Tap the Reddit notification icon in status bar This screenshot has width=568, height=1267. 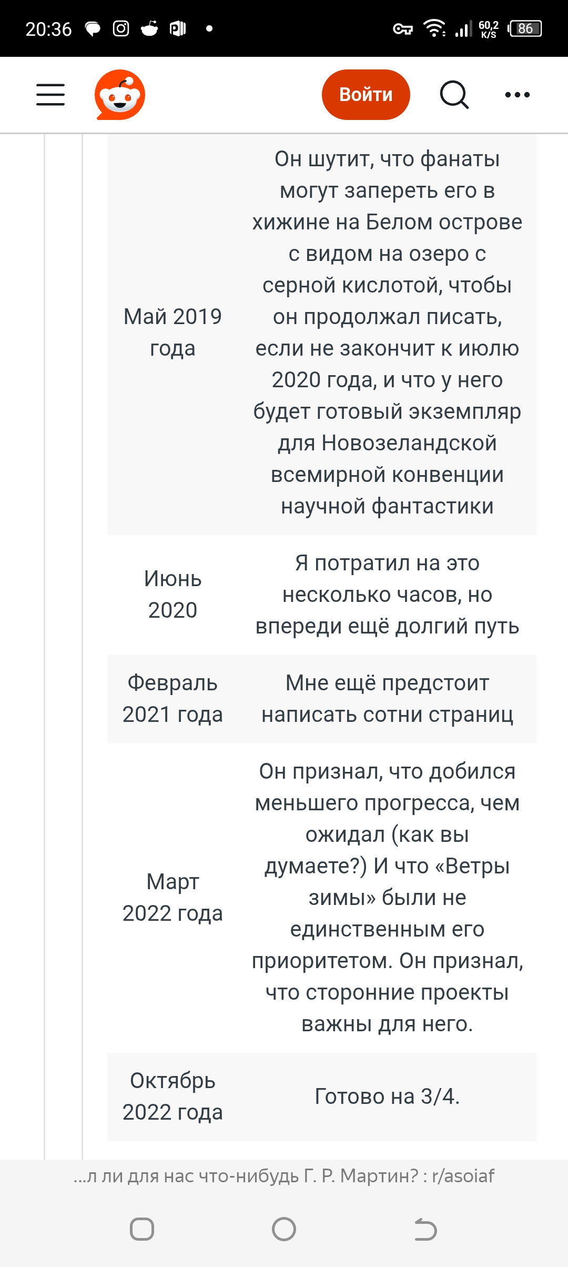[x=149, y=28]
